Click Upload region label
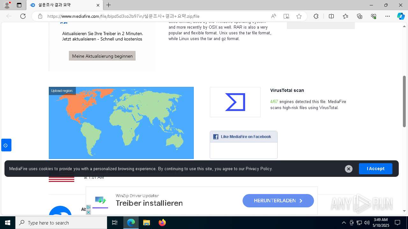408x229 pixels. tap(62, 91)
